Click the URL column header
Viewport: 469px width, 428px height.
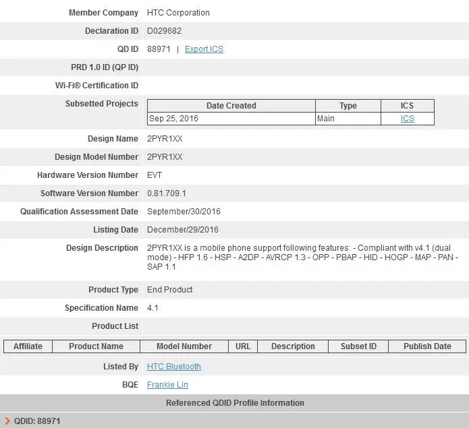tap(243, 346)
